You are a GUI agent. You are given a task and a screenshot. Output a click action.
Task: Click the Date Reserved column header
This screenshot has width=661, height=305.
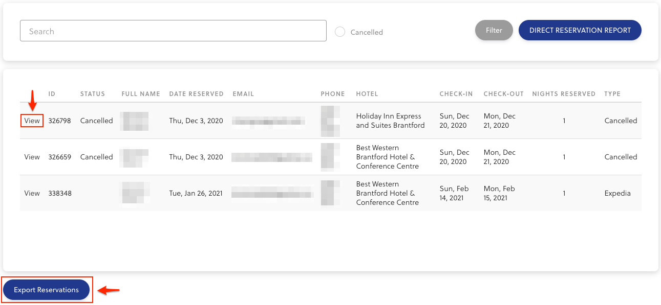196,94
